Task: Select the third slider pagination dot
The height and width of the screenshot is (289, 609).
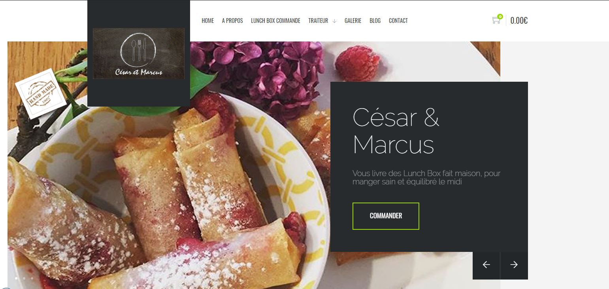Action: 32,278
